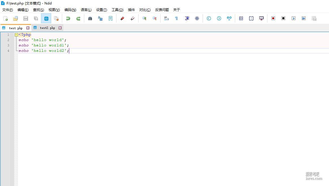Open the 视图(V) menu
This screenshot has height=186, width=329.
point(54,10)
